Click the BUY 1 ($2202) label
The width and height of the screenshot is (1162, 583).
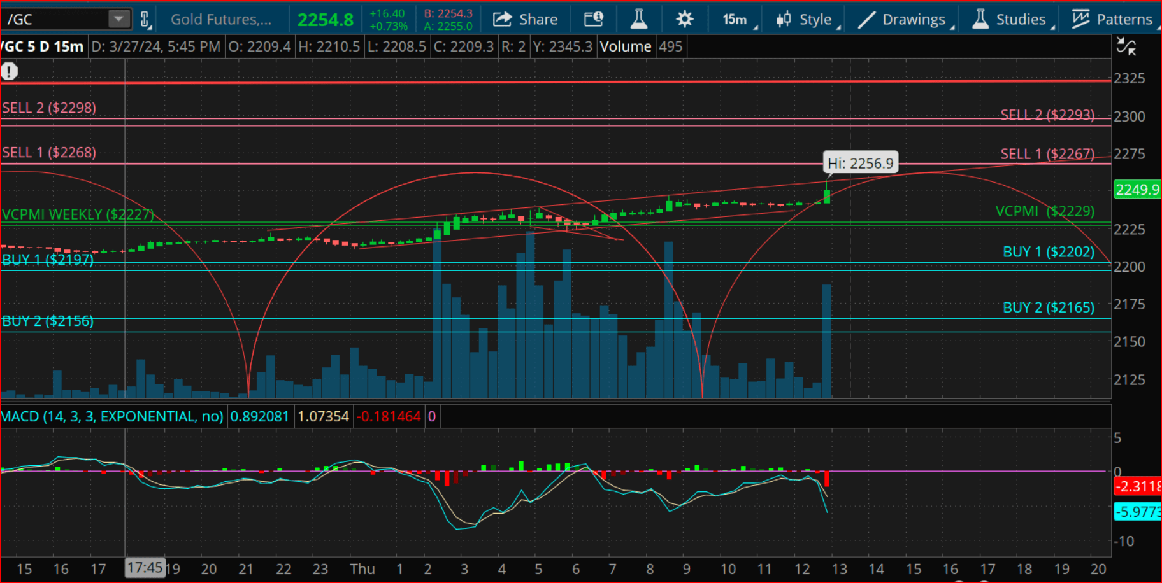(1049, 252)
